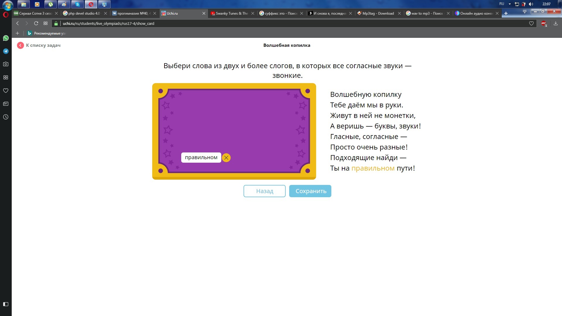Switch to the Mp3tag - Download tab

378,13
